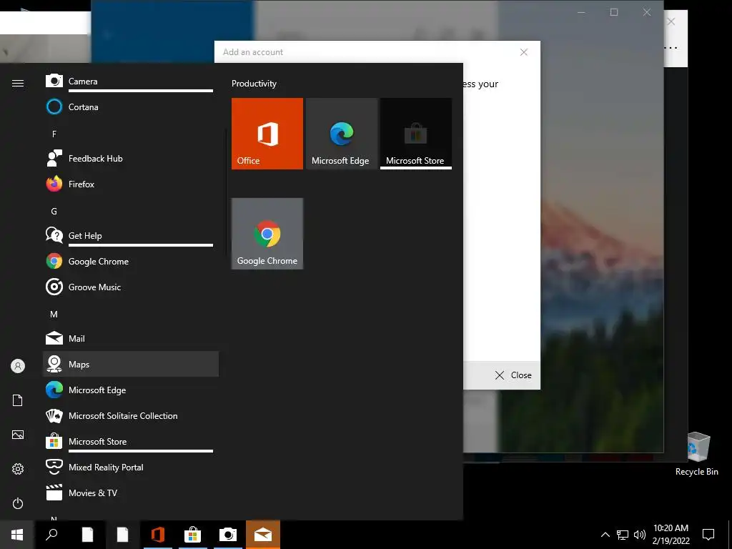This screenshot has height=549, width=732.
Task: Open Microsoft Edge in app list
Action: point(131,390)
